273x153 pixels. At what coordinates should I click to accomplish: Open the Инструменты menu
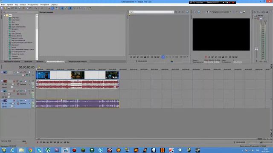pyautogui.click(x=33, y=5)
